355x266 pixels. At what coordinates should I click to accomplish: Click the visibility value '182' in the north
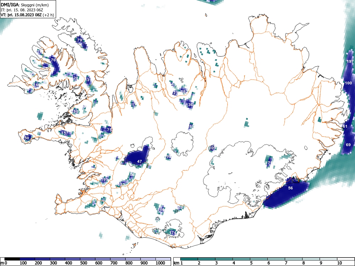[x=184, y=92]
